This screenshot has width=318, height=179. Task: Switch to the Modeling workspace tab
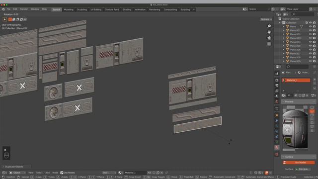[69, 9]
